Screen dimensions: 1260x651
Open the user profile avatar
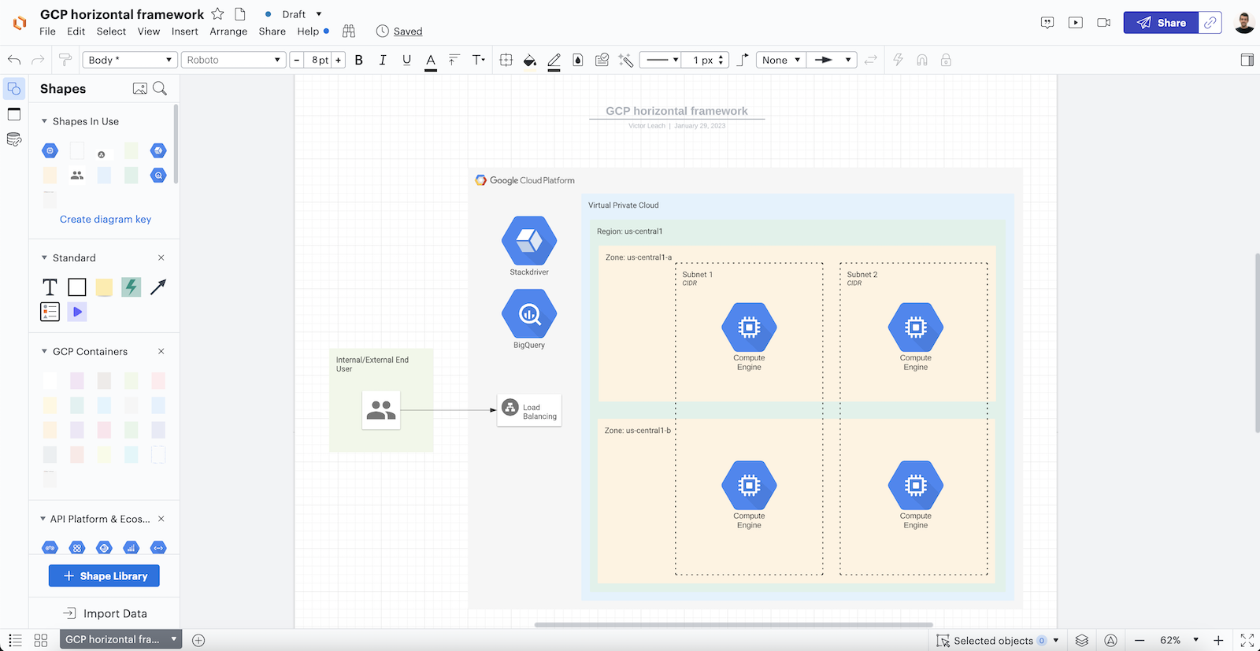[x=1244, y=23]
